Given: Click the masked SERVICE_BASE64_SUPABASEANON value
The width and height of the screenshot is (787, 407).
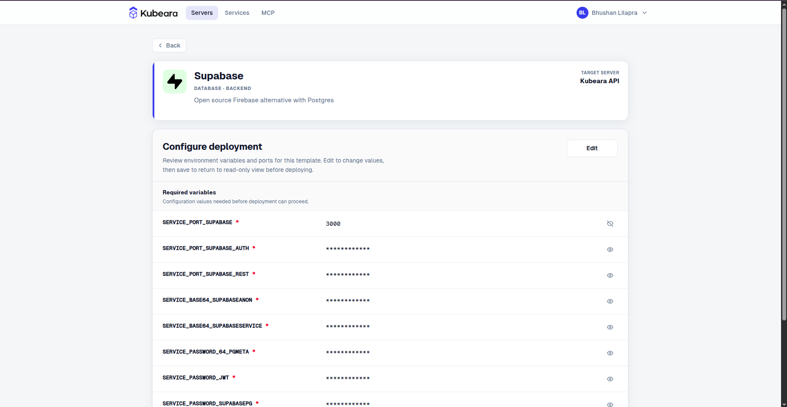Looking at the screenshot, I should pyautogui.click(x=348, y=301).
